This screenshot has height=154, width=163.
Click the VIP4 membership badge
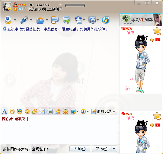click(x=22, y=5)
